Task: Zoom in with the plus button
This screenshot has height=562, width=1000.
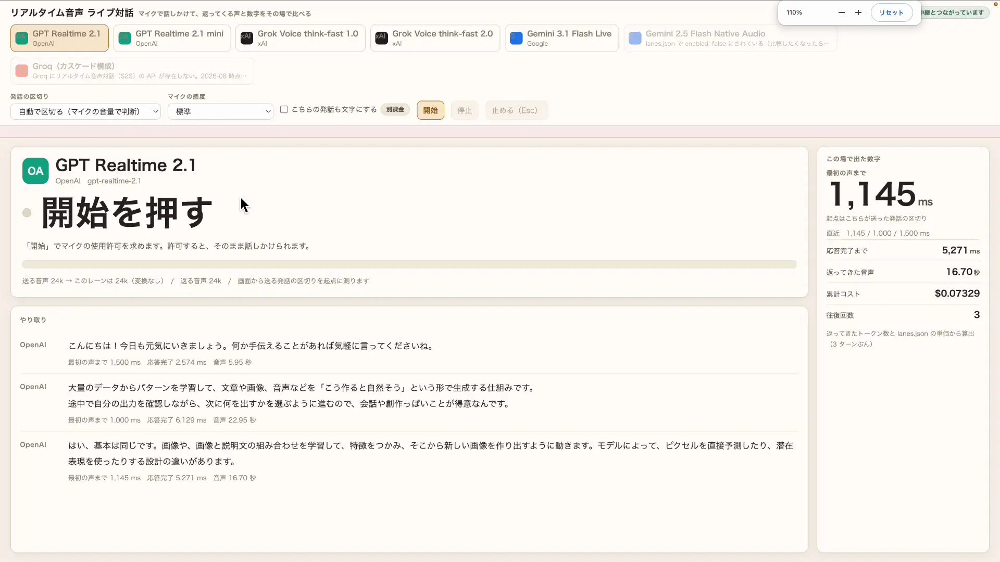Action: click(x=858, y=12)
